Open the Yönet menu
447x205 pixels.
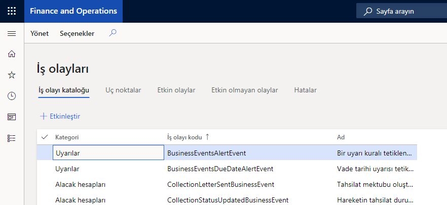[x=40, y=33]
